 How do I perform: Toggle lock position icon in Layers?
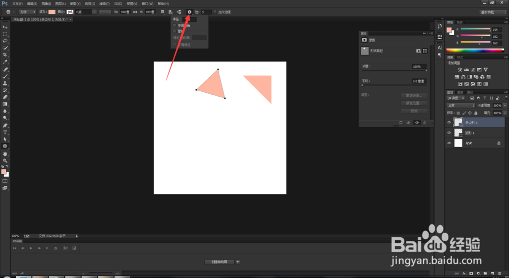(470, 113)
